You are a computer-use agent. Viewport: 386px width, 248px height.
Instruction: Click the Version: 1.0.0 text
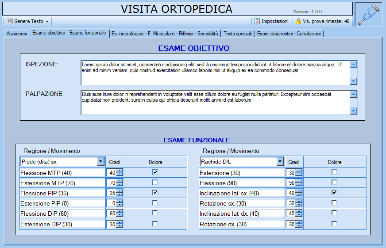pos(307,11)
